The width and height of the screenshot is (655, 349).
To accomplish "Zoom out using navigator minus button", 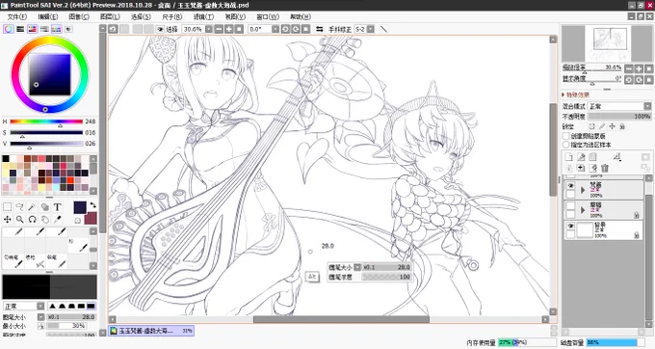I will coord(629,68).
